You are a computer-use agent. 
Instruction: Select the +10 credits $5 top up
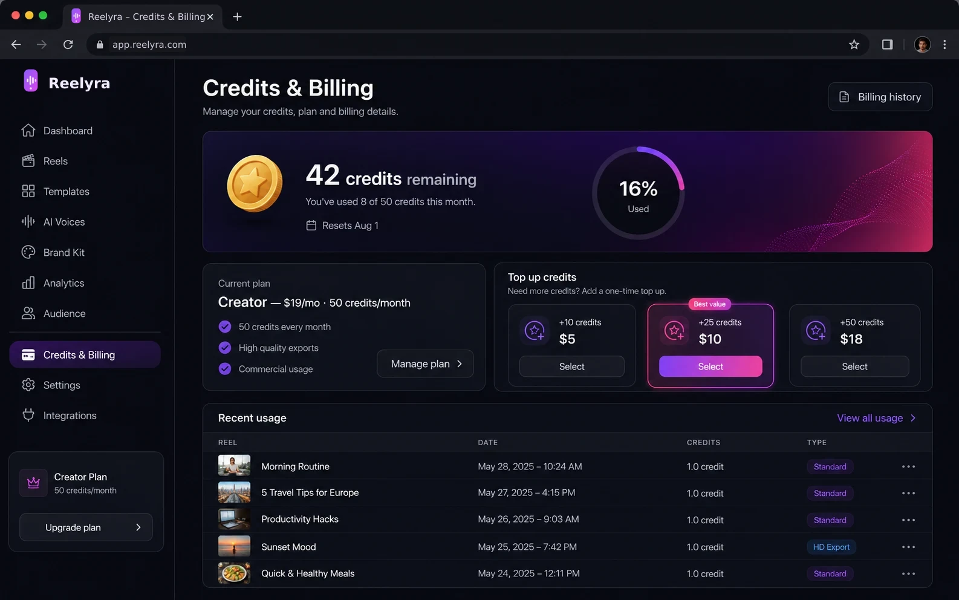pos(572,367)
